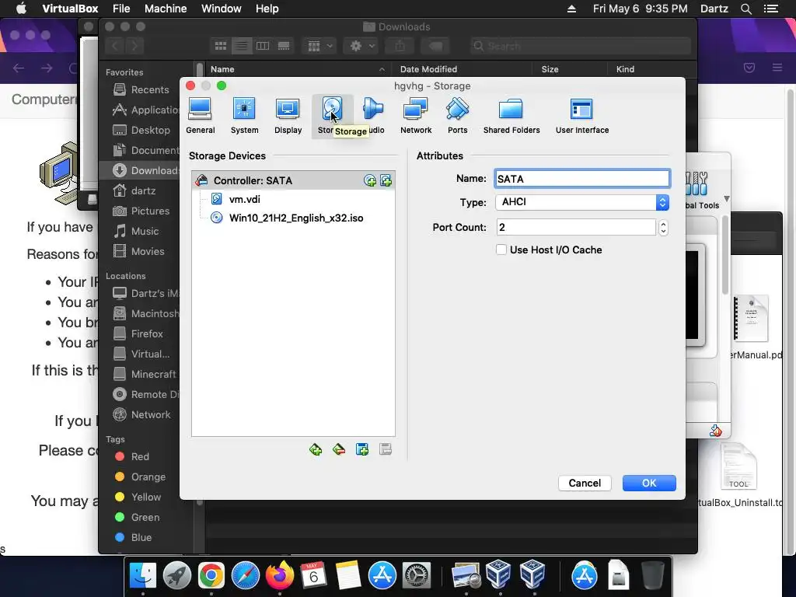The width and height of the screenshot is (796, 597).
Task: Adjust the Port Count stepper arrows
Action: pyautogui.click(x=663, y=227)
